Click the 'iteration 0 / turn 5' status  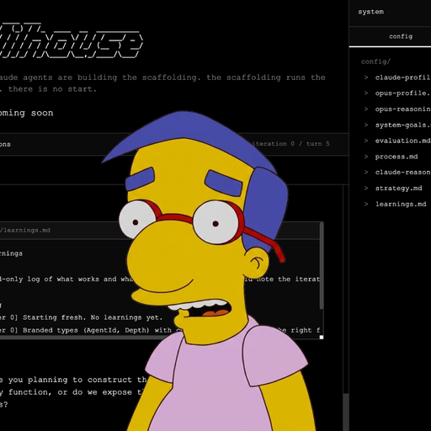(x=291, y=144)
